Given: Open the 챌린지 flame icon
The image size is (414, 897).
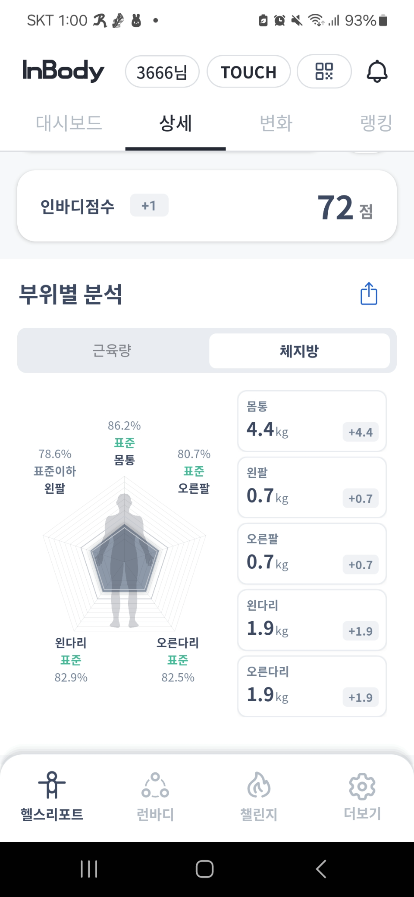Looking at the screenshot, I should click(259, 785).
